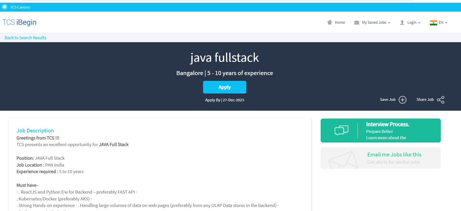
Task: Open the TCS Careers top bar link
Action: 20,7
